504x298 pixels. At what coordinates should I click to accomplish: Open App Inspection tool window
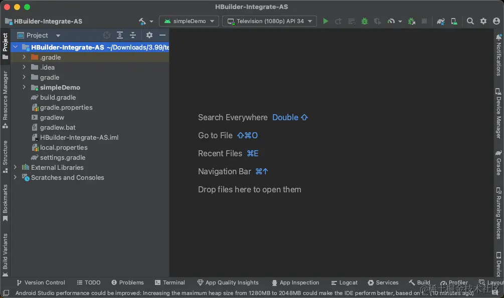[295, 282]
